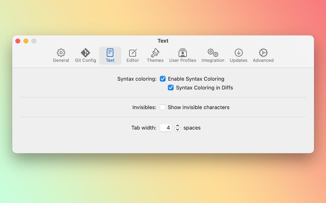Uncheck Enable Syntax Coloring checkbox
This screenshot has width=326, height=203.
point(163,79)
